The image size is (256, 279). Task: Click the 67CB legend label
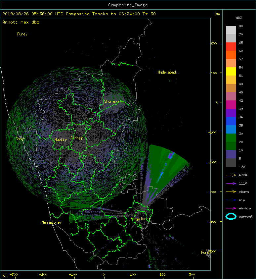tap(243, 175)
